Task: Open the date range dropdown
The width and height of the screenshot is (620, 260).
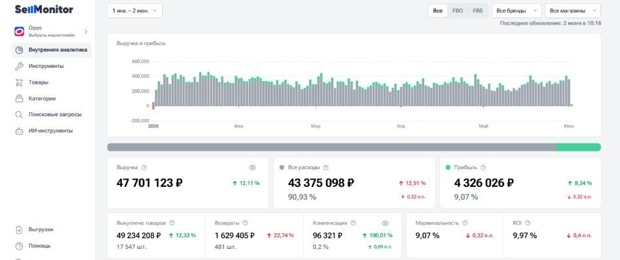Action: coord(135,11)
